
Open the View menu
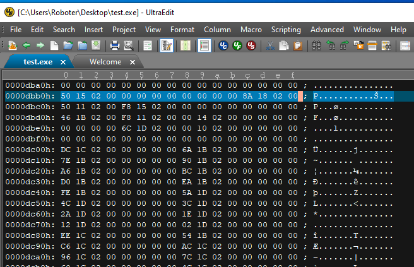(x=153, y=30)
